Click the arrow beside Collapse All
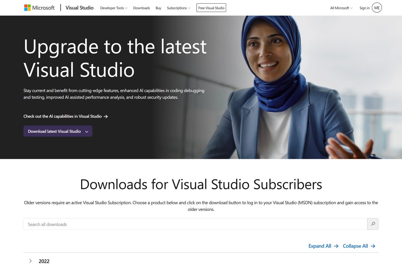Viewport: 402px width, 265px height. tap(373, 246)
